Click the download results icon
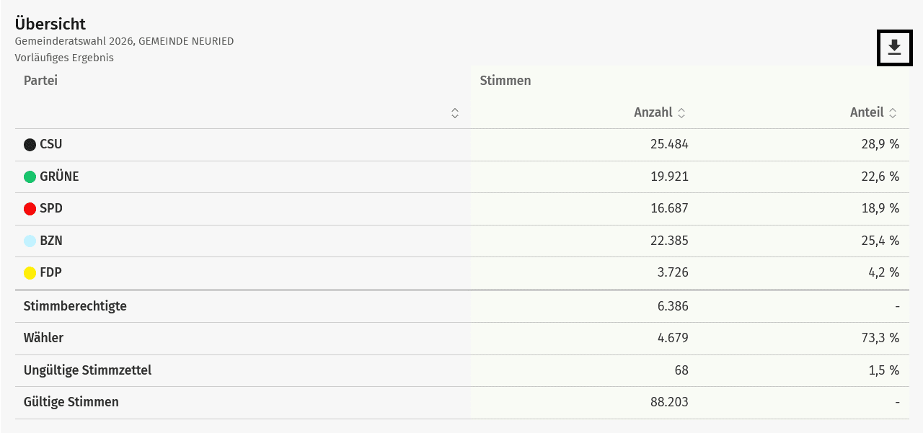Viewport: 923px width, 433px height. coord(894,48)
